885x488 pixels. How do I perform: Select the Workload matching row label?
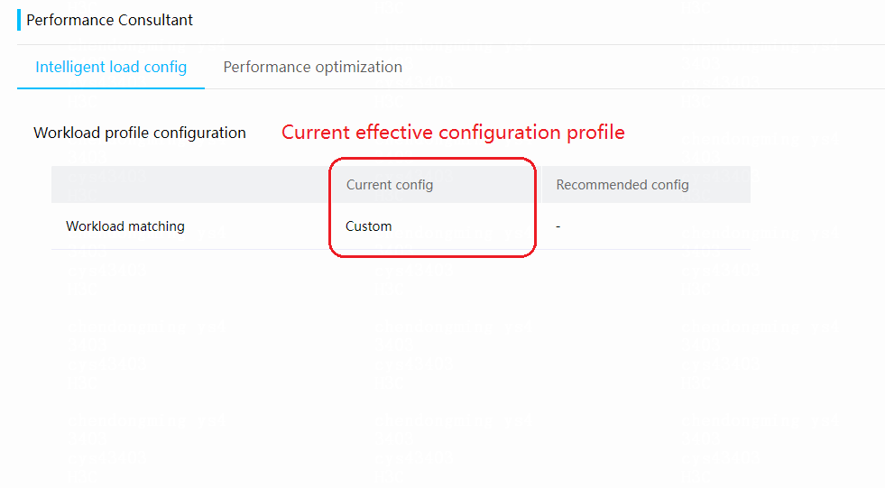(x=125, y=226)
